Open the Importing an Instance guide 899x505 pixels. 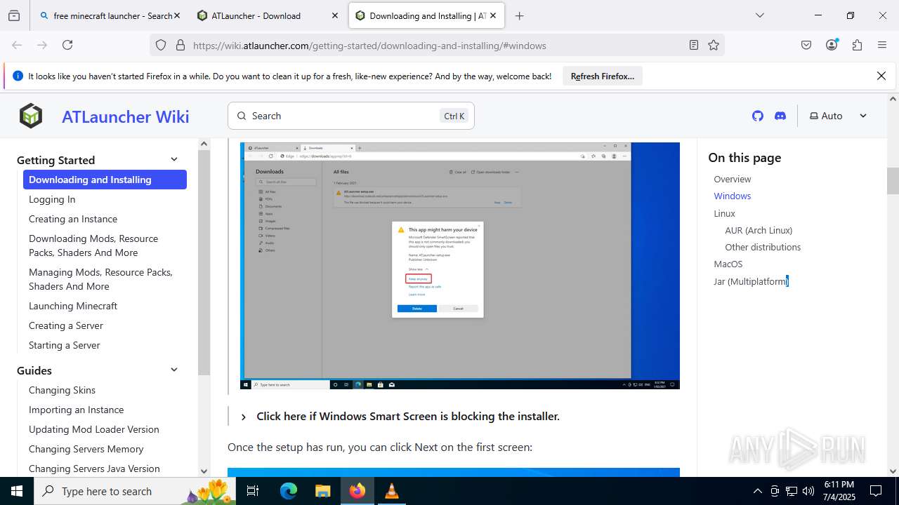pos(76,410)
